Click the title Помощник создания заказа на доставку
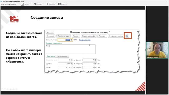 pyautogui.click(x=90, y=32)
